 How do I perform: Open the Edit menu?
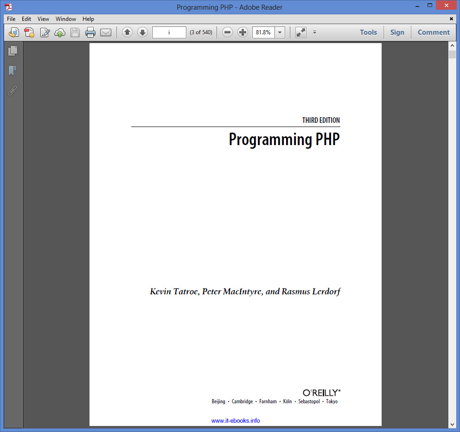point(26,19)
